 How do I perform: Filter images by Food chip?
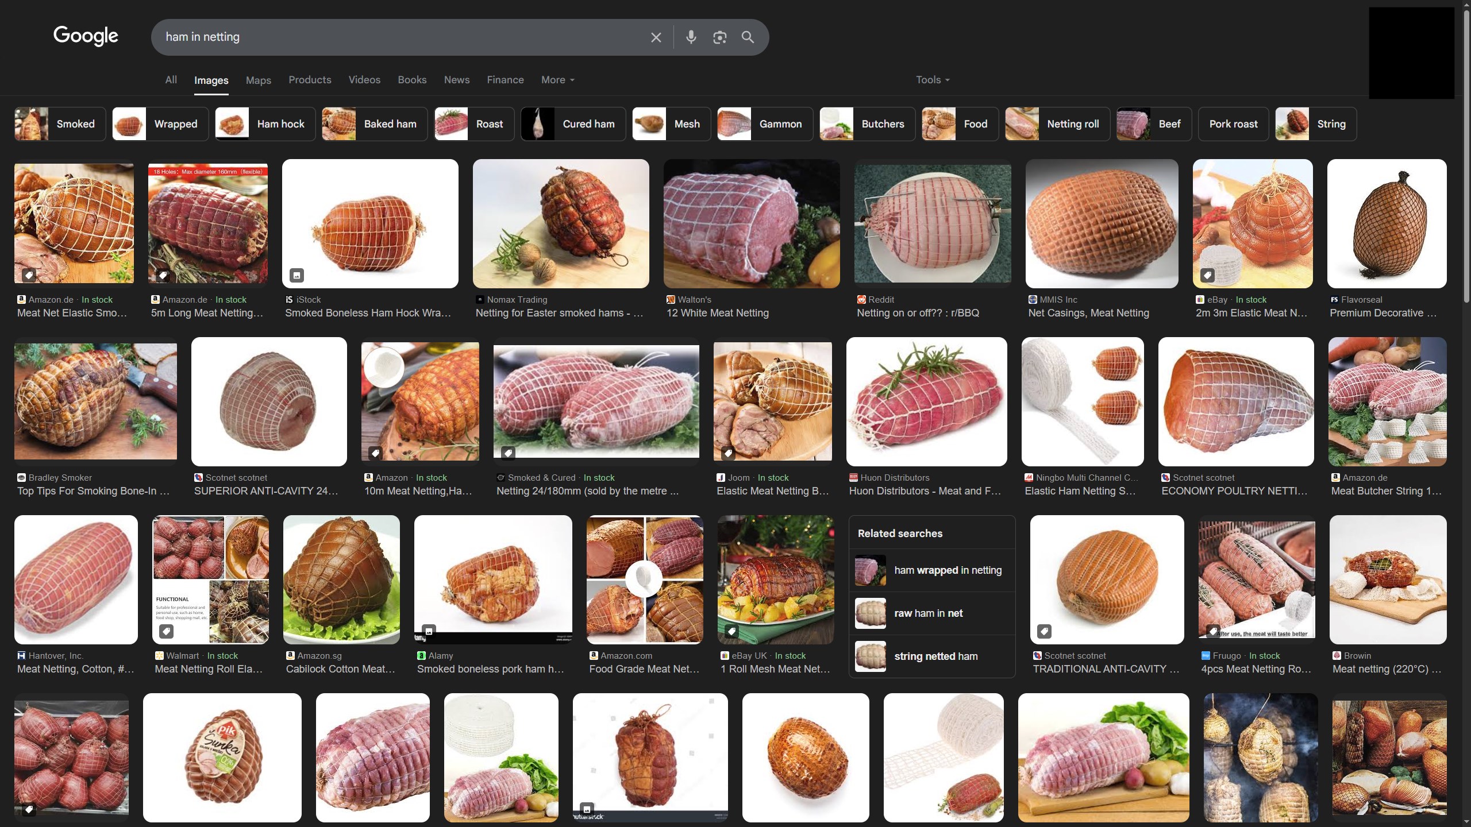coord(960,124)
